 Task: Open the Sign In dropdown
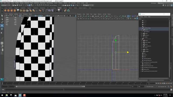88,5
